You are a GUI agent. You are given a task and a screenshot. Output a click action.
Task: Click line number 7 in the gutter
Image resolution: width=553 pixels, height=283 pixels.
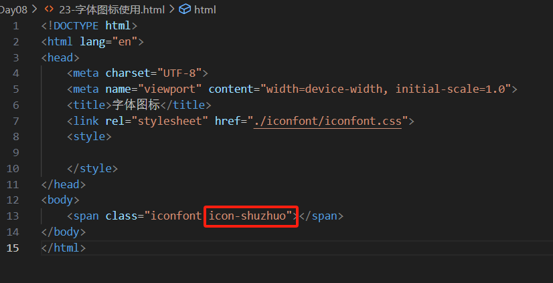coord(15,121)
